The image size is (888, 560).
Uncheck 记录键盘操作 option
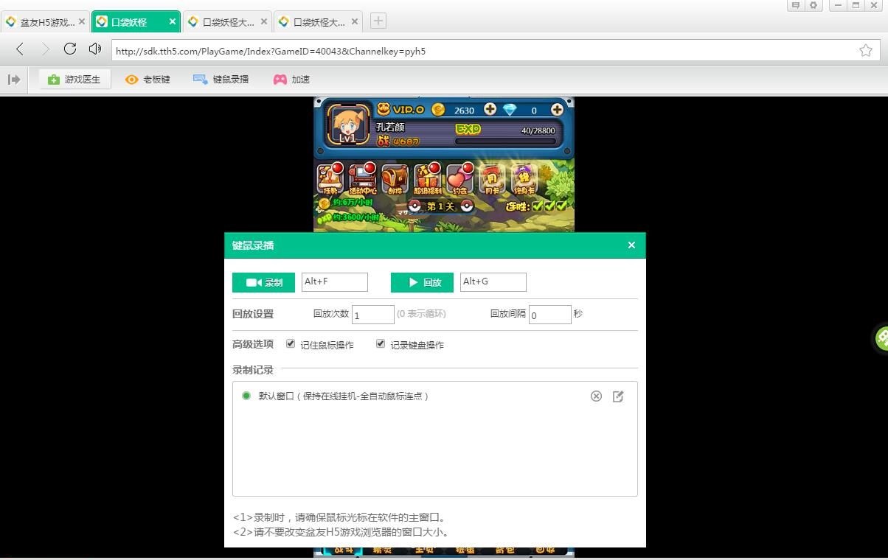point(381,343)
